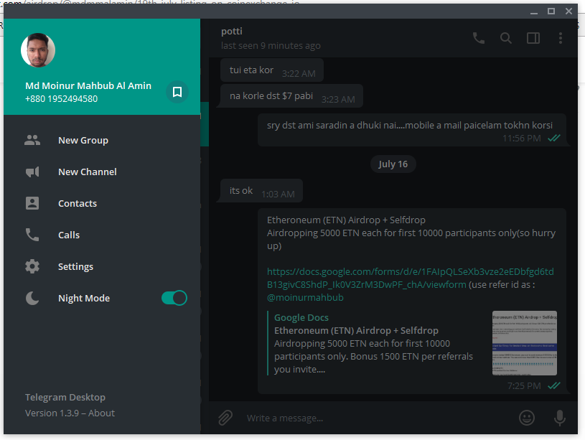Screen dimensions: 585x440
Task: Click the 'Etheroneum (ETN) Airdrop + Selfdrop' preview heading
Action: tap(356, 331)
